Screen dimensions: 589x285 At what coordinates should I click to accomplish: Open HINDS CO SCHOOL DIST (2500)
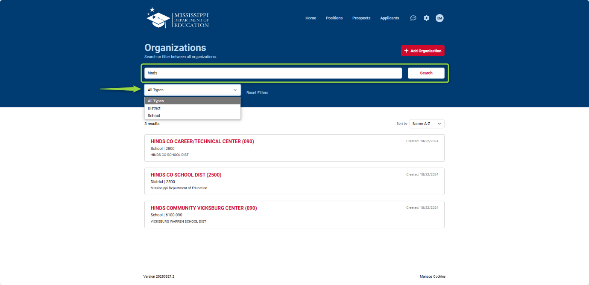click(x=185, y=175)
